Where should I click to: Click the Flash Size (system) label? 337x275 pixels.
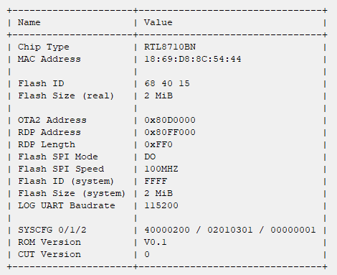(72, 193)
